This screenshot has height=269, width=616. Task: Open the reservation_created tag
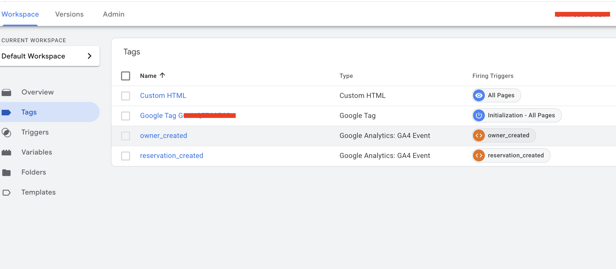point(172,156)
